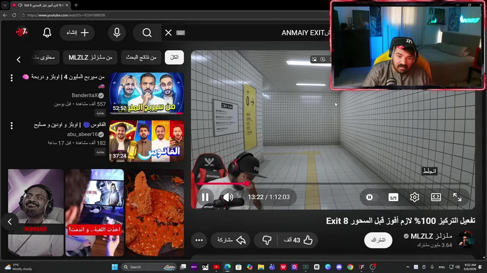The height and width of the screenshot is (273, 487).
Task: Share the video via مشاركة button
Action: 231,240
